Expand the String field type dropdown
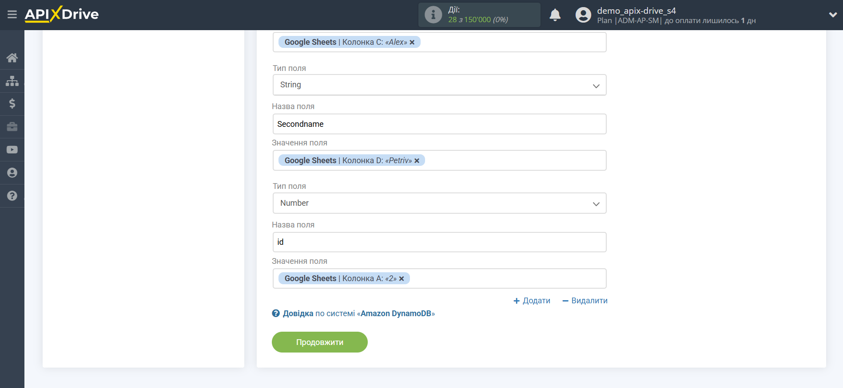The width and height of the screenshot is (843, 388). [439, 85]
